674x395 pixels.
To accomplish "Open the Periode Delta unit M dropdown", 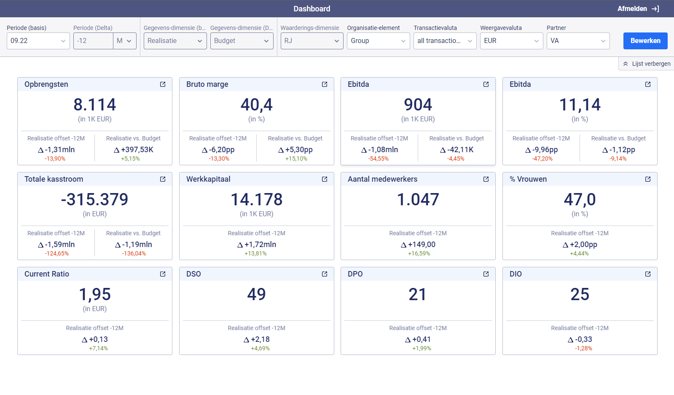I will [x=124, y=41].
